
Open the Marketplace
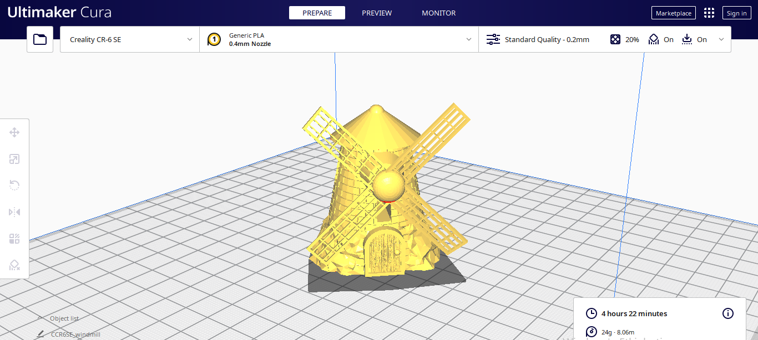tap(673, 12)
